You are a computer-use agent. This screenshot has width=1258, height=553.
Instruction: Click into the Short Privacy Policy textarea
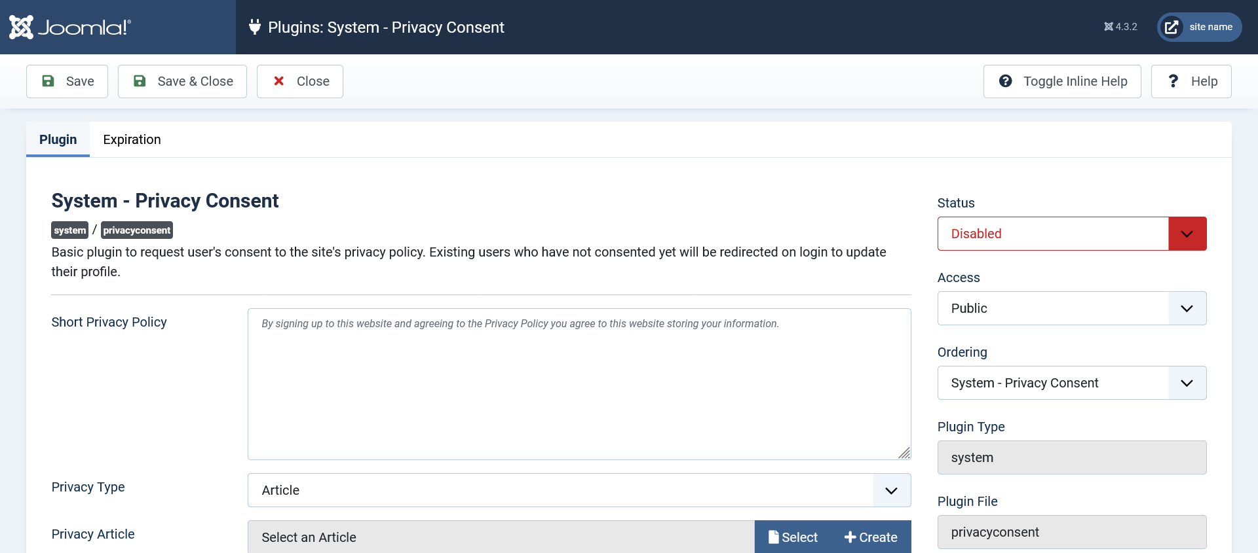click(x=579, y=384)
